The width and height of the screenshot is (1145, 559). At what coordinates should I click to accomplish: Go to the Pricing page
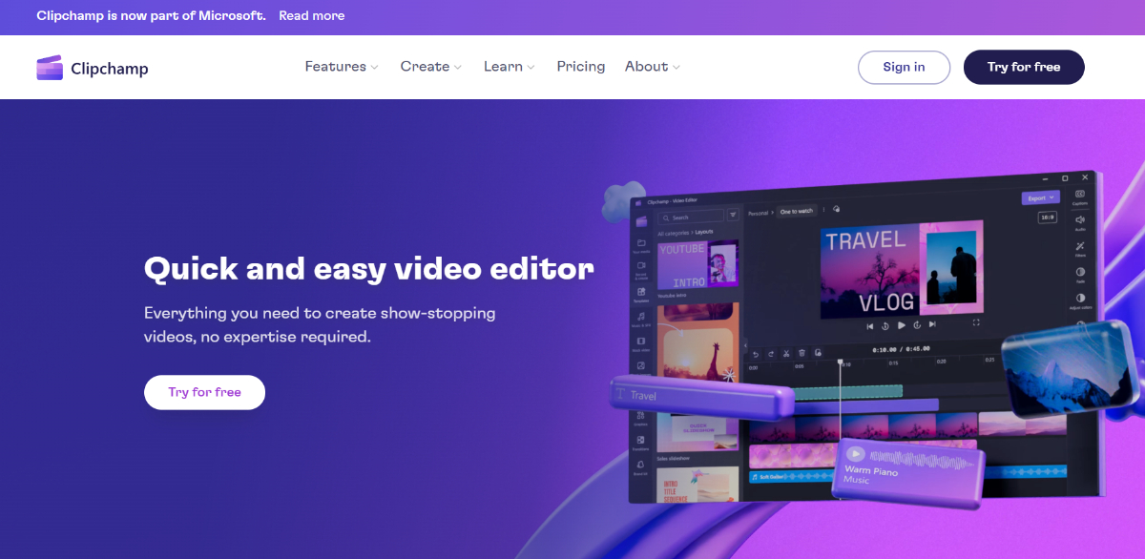pos(581,67)
